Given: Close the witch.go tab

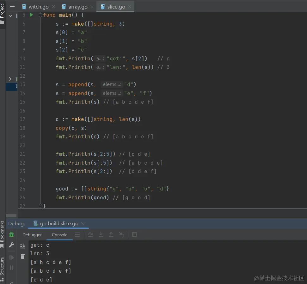Looking at the screenshot, I should click(x=53, y=7).
